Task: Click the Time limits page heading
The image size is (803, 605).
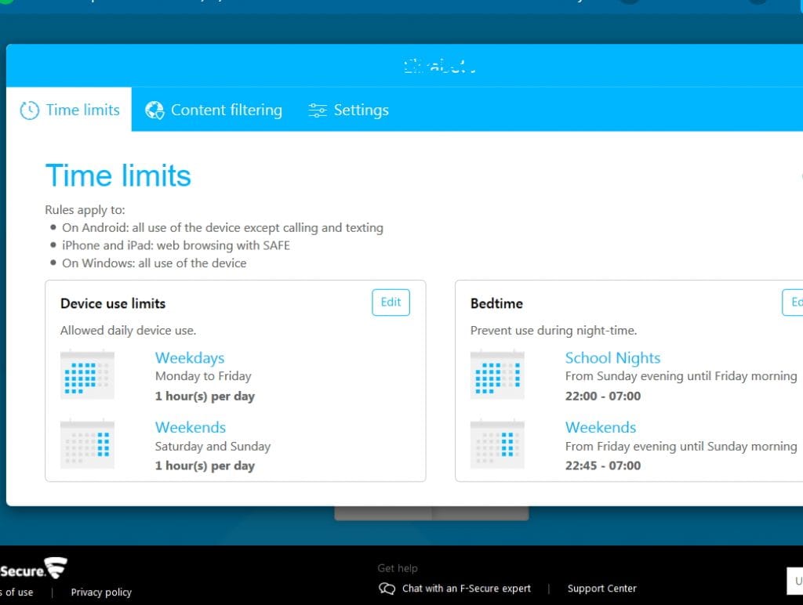Action: 118,176
